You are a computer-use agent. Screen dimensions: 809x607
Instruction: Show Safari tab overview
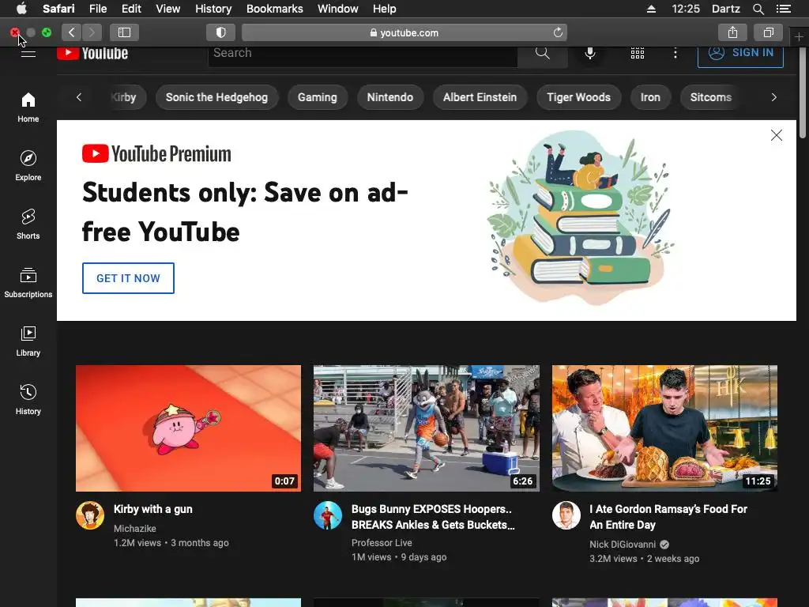(x=768, y=32)
